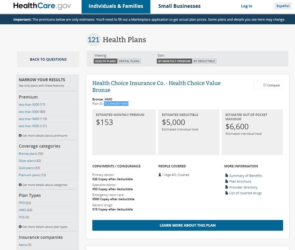The width and height of the screenshot is (295, 250).
Task: Filter by Gold plans
Action: point(26,168)
